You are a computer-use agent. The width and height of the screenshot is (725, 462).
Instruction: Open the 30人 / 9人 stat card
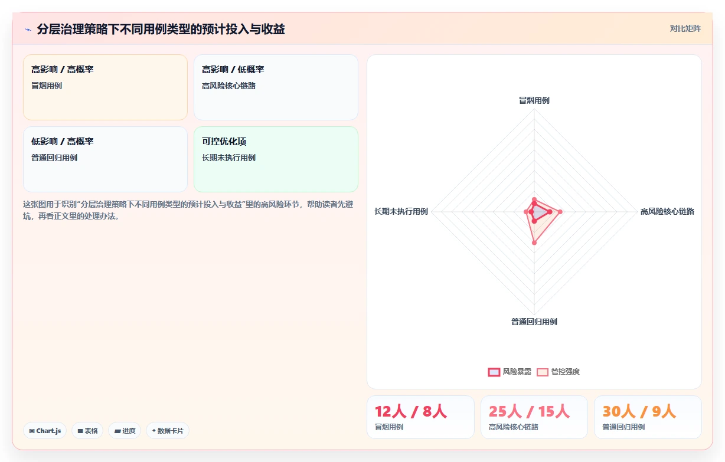tap(648, 417)
